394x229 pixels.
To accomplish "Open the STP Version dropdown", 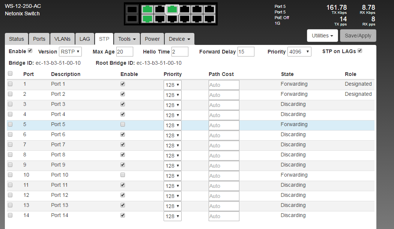I will [70, 52].
